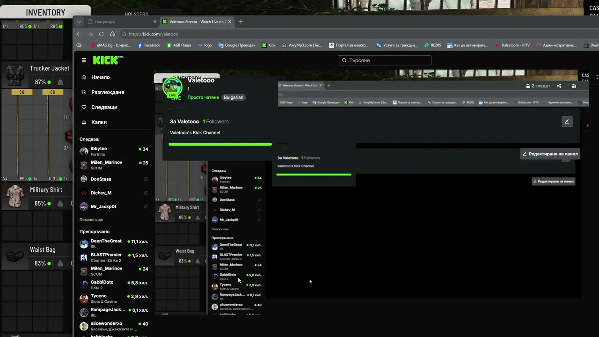Viewport: 599px width, 337px height.
Task: Click the INVENTORY tab in the game window
Action: [45, 12]
